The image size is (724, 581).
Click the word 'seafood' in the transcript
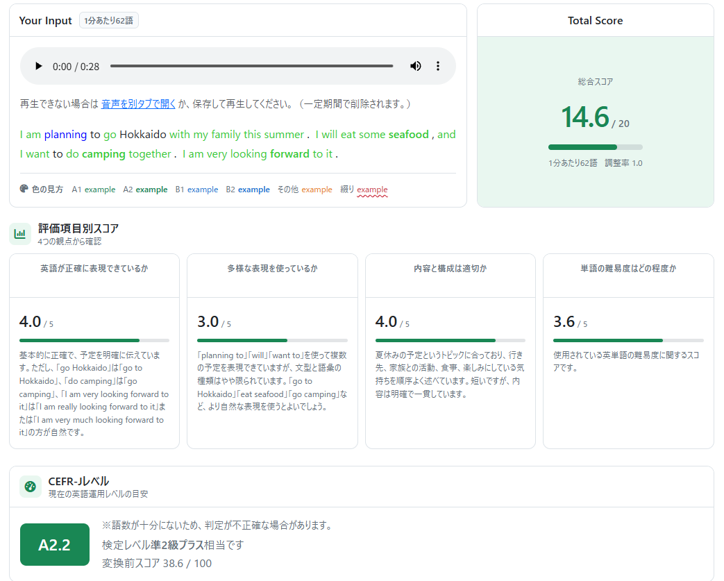(409, 135)
